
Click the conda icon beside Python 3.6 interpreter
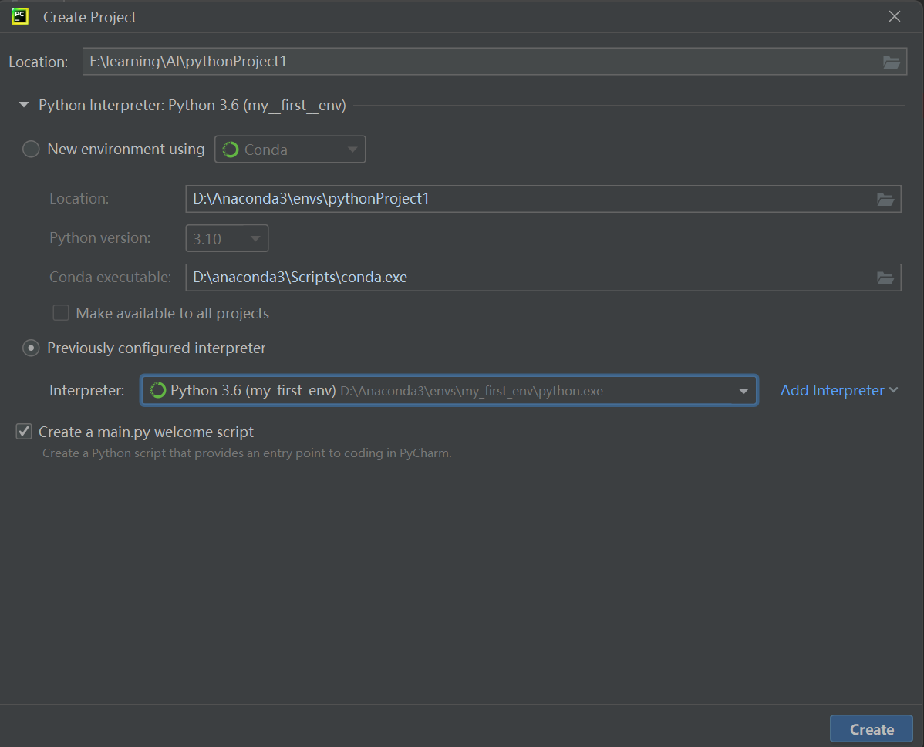tap(158, 391)
